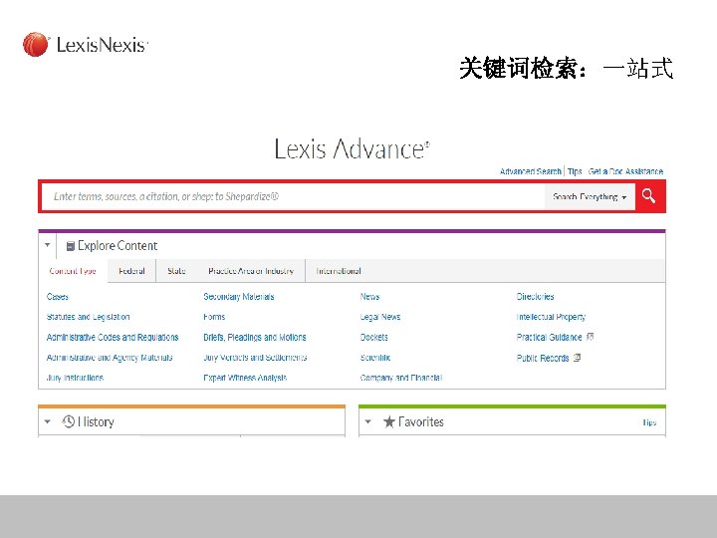This screenshot has height=538, width=717.
Task: Open the Advanced Search link
Action: 531,171
